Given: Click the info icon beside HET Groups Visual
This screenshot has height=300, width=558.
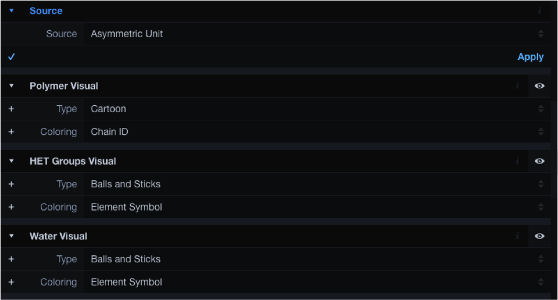Looking at the screenshot, I should [517, 161].
